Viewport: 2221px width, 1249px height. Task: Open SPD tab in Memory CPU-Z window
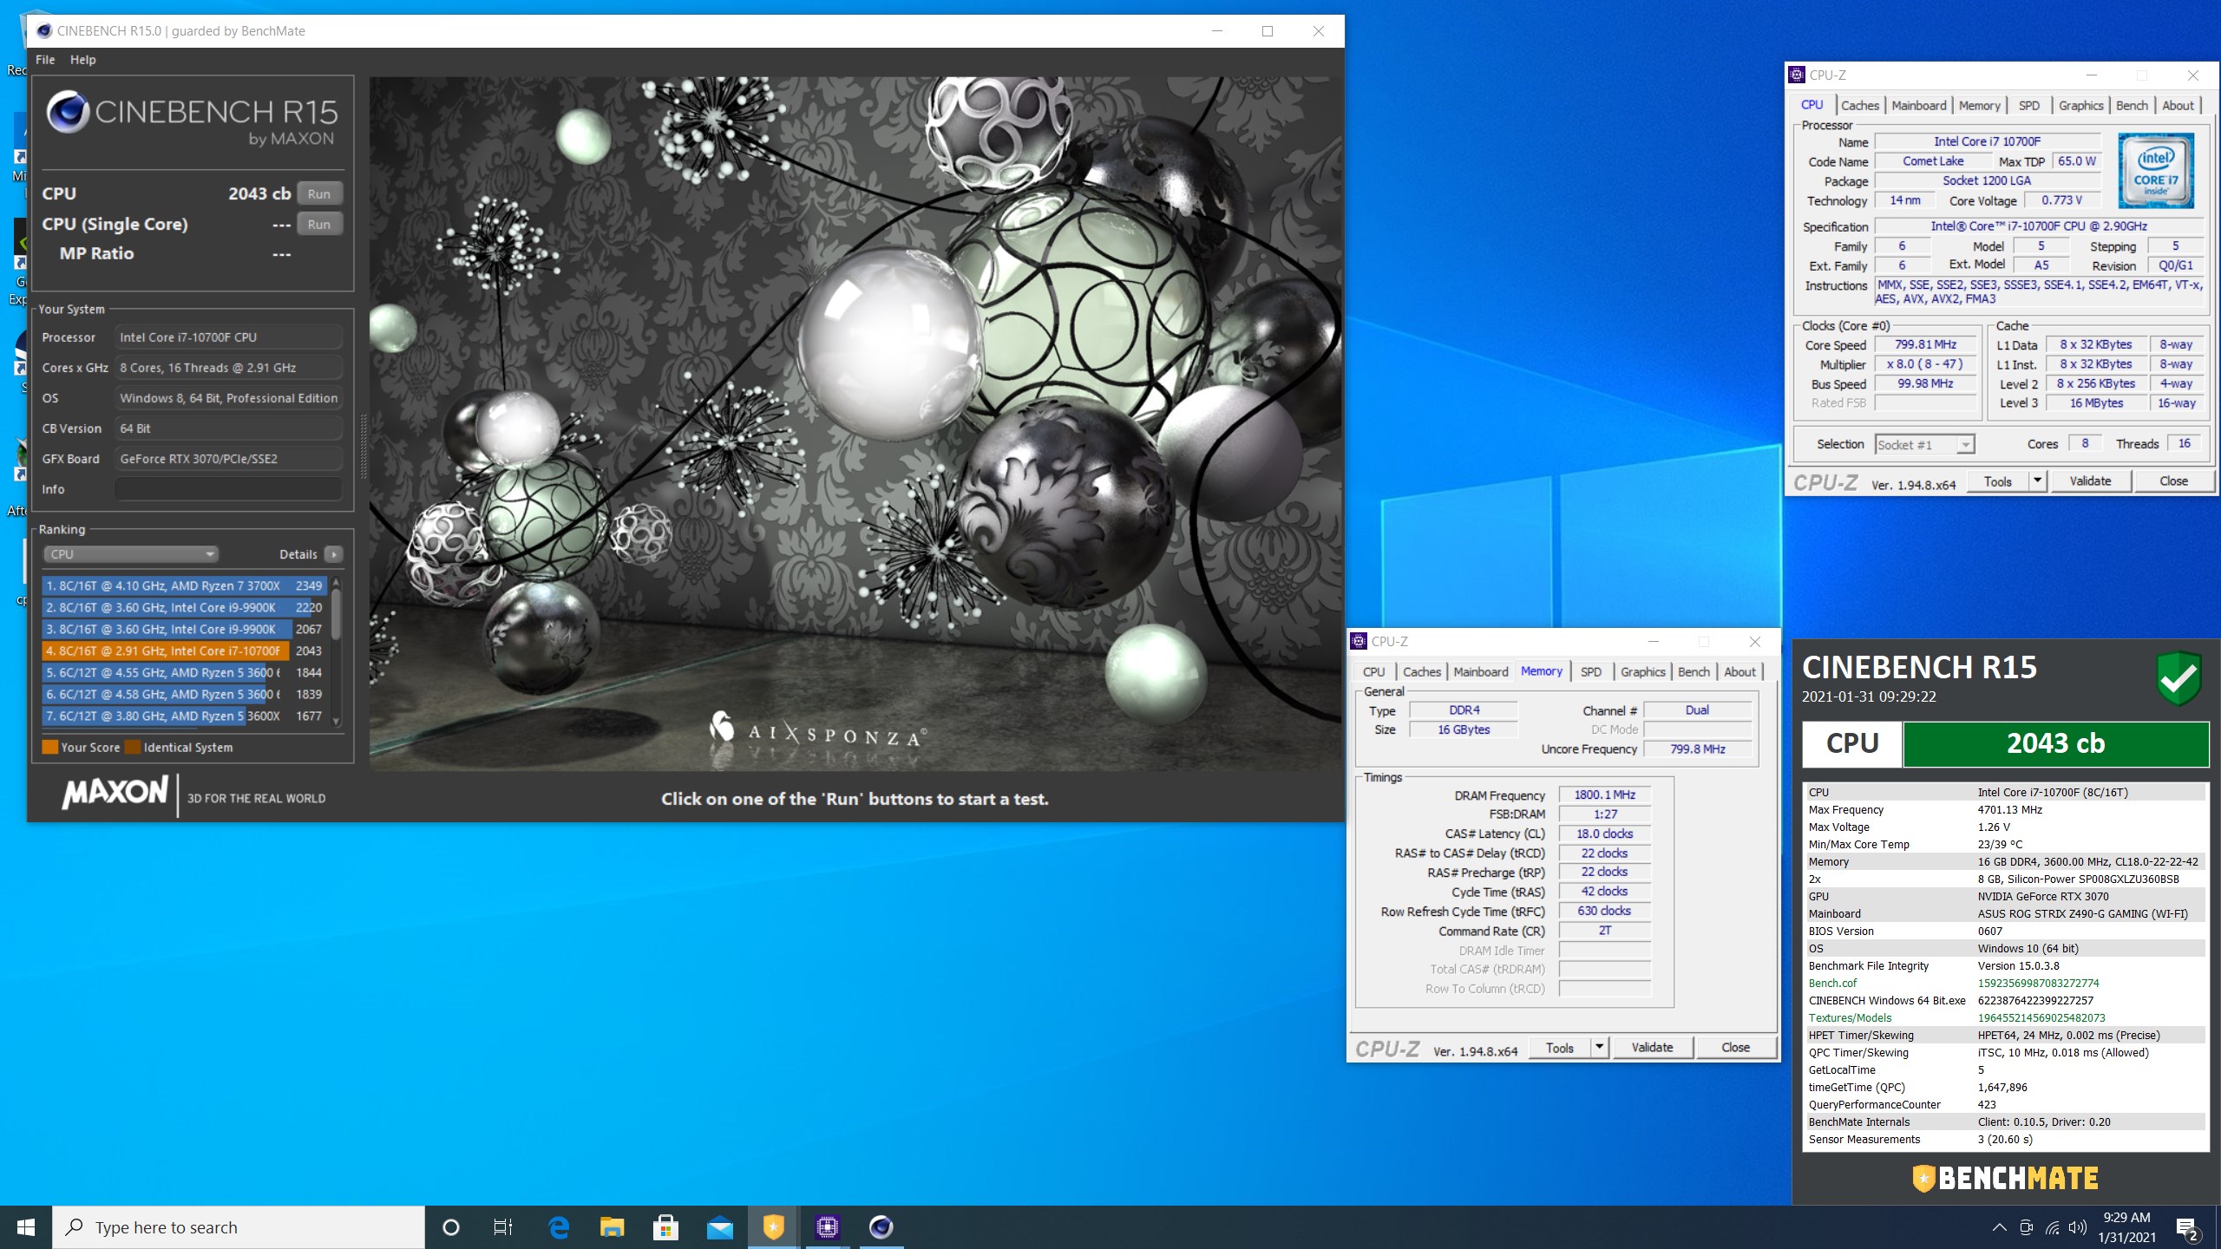point(1591,671)
